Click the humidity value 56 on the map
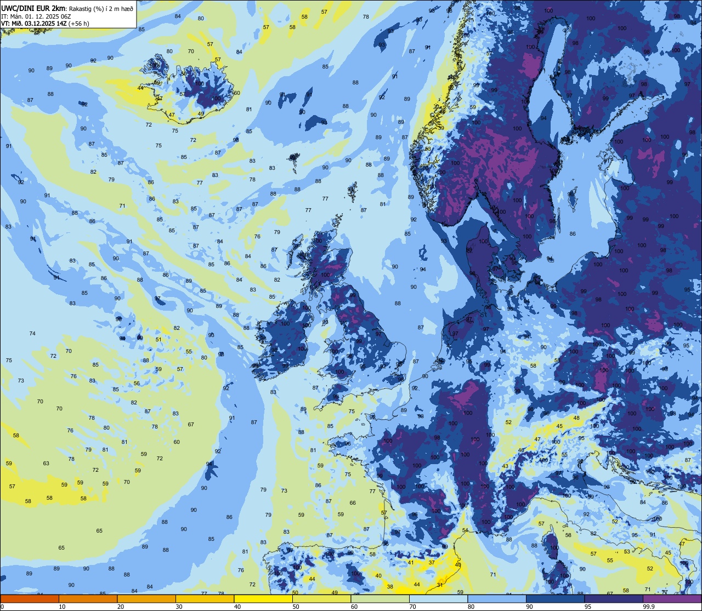 (x=137, y=384)
